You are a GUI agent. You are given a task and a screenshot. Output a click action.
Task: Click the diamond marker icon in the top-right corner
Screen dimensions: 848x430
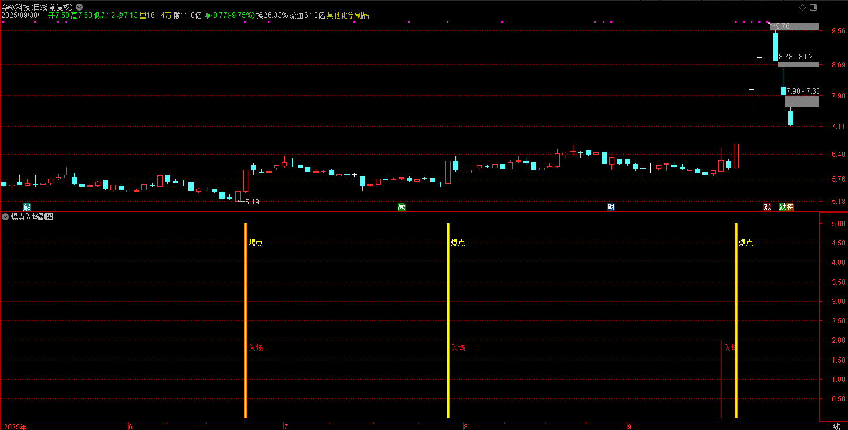(802, 7)
